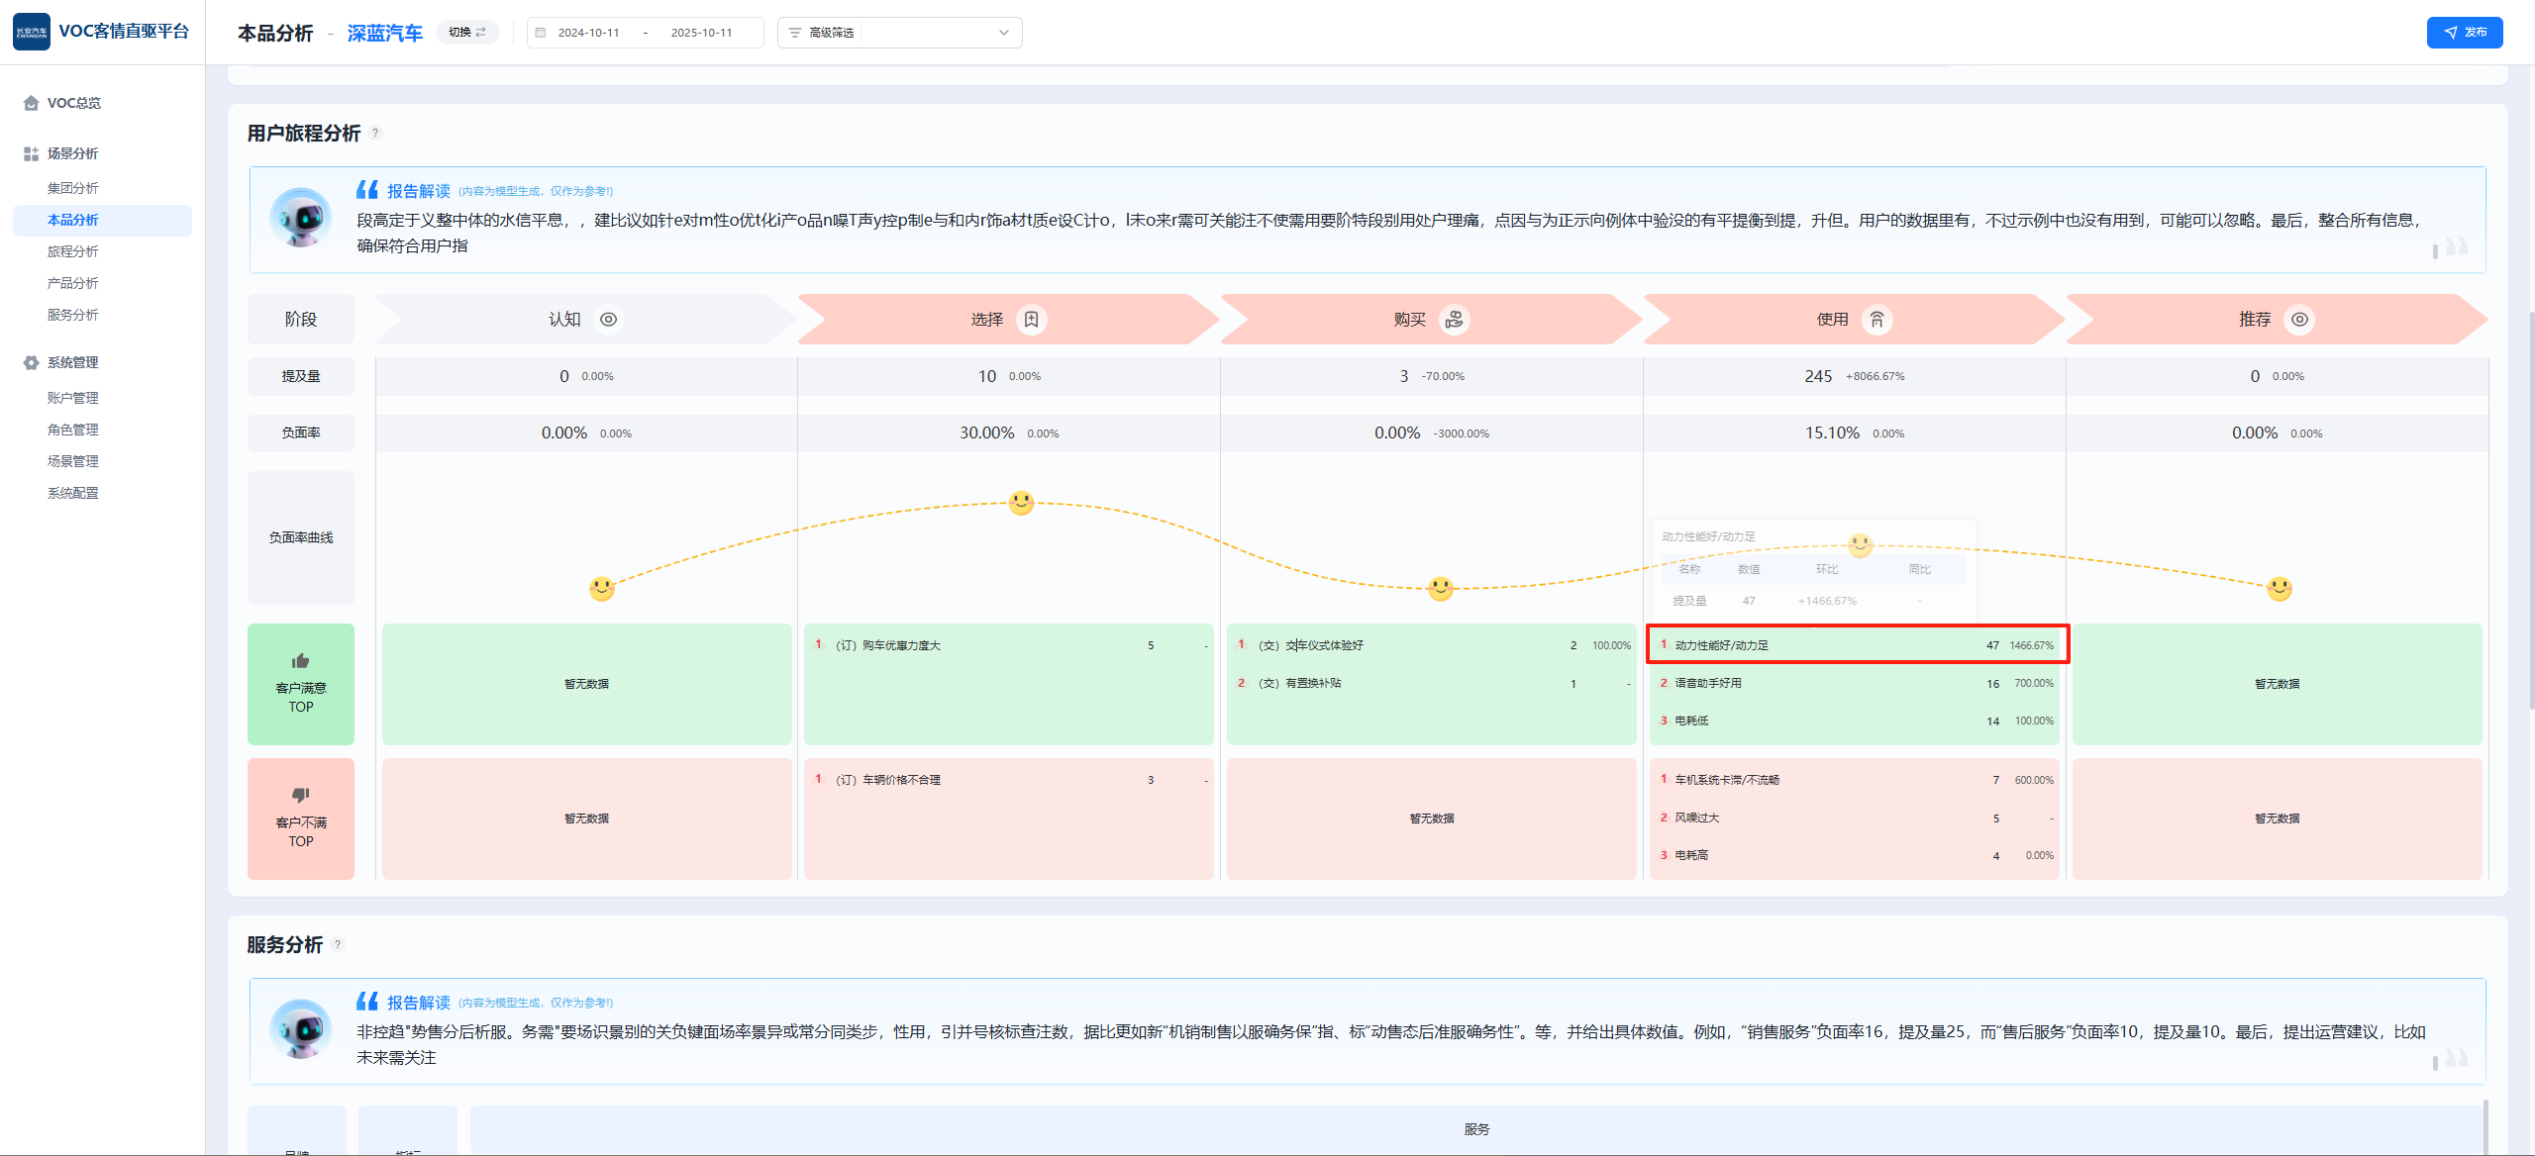Click the VOC总览 home icon

pos(32,103)
